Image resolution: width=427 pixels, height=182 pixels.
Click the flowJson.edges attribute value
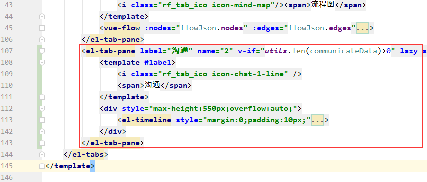[x=320, y=28]
